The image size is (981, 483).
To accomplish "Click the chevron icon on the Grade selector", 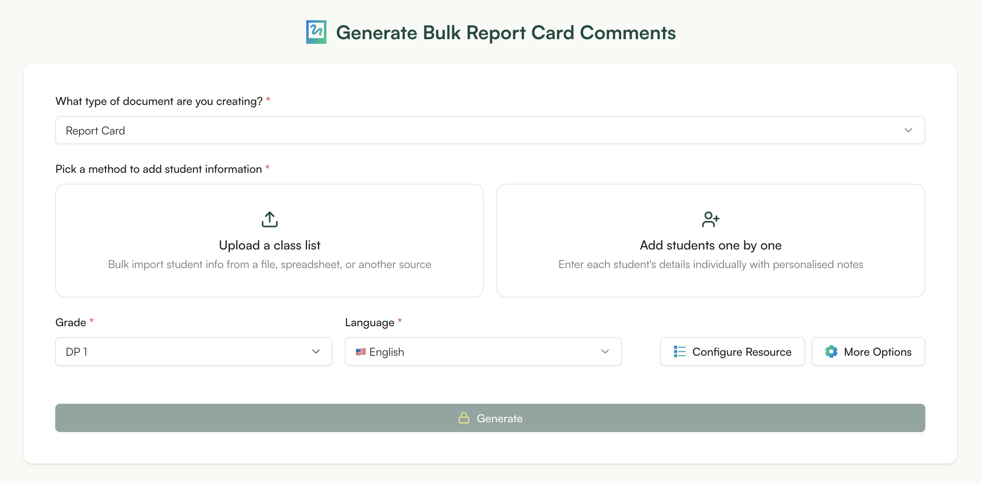I will [315, 352].
